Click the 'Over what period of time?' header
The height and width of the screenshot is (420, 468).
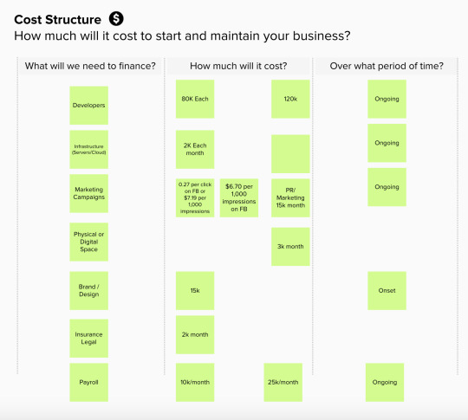[387, 66]
